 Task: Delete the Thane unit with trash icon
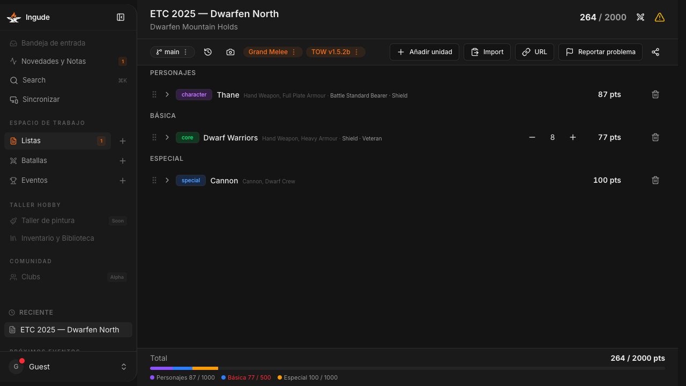coord(655,94)
